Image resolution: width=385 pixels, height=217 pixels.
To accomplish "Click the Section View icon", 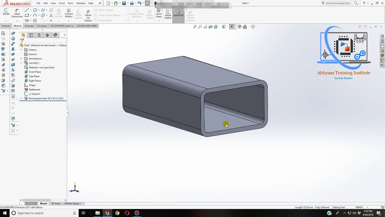I will [211, 27].
